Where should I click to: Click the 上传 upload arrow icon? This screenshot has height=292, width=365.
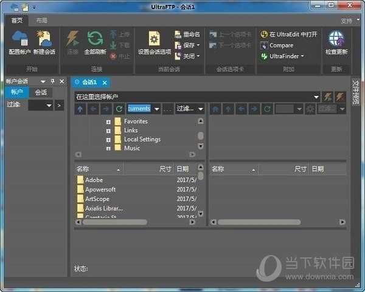point(113,35)
